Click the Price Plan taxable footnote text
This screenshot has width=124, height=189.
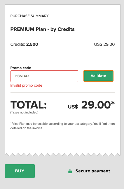(x=62, y=126)
